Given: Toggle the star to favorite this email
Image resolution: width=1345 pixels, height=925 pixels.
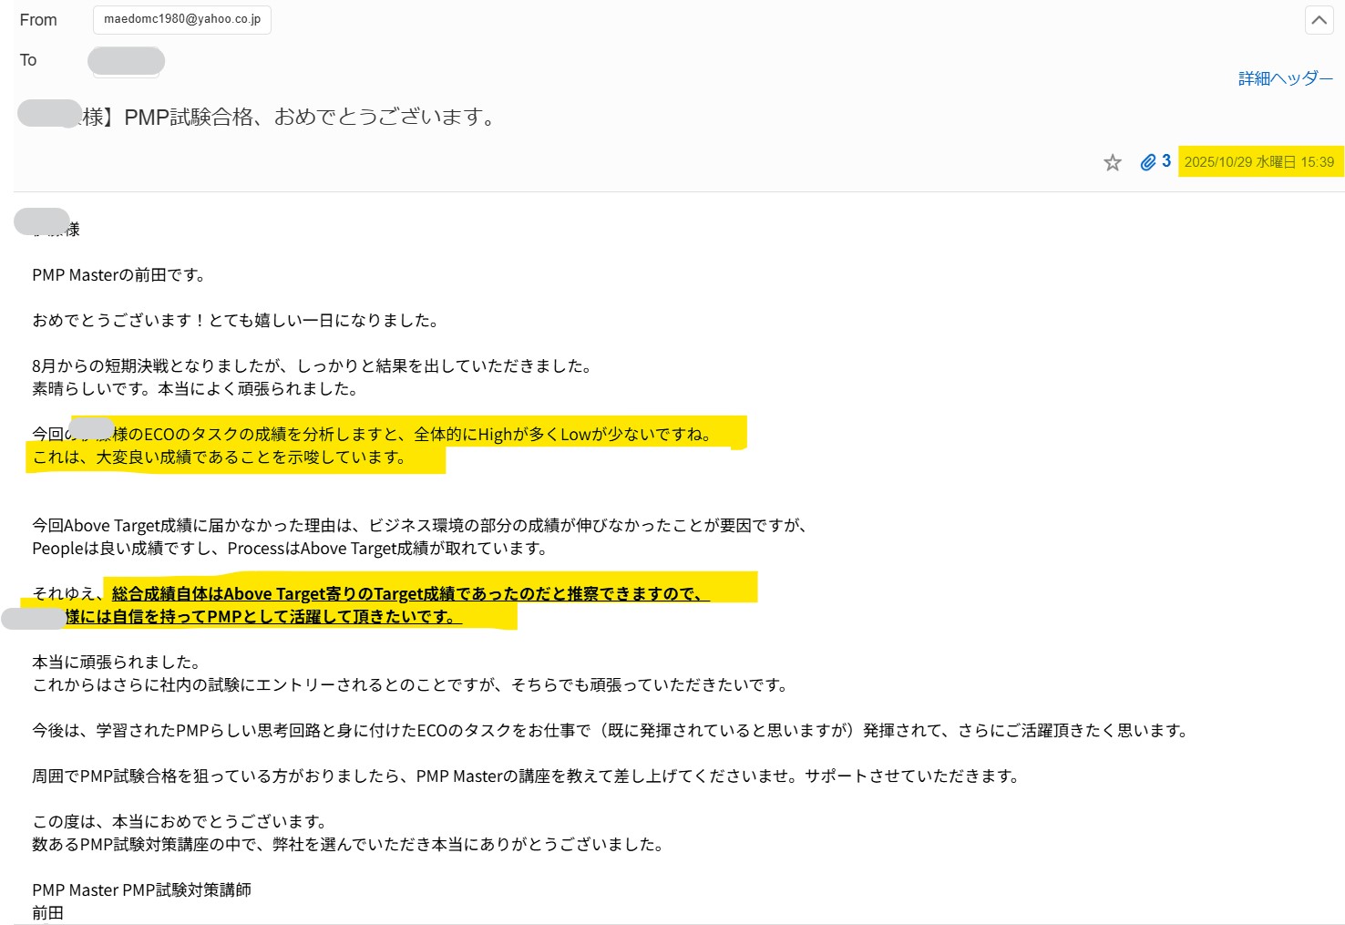Looking at the screenshot, I should pyautogui.click(x=1113, y=162).
